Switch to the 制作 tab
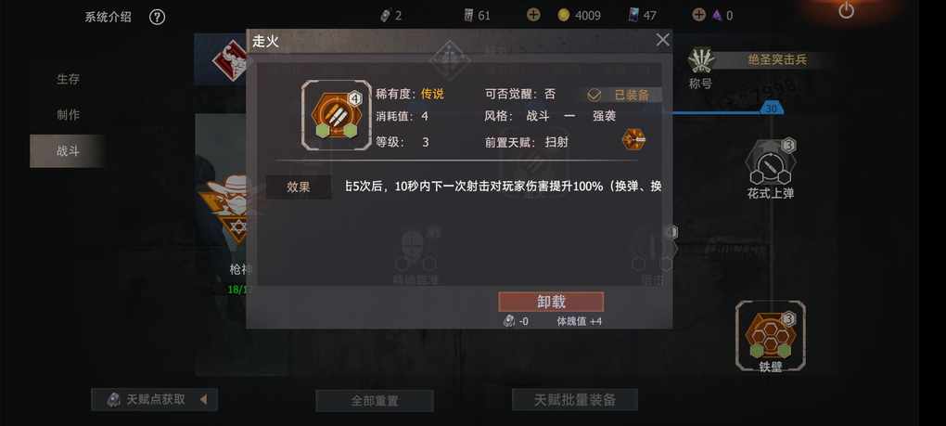The width and height of the screenshot is (946, 426). coord(68,115)
